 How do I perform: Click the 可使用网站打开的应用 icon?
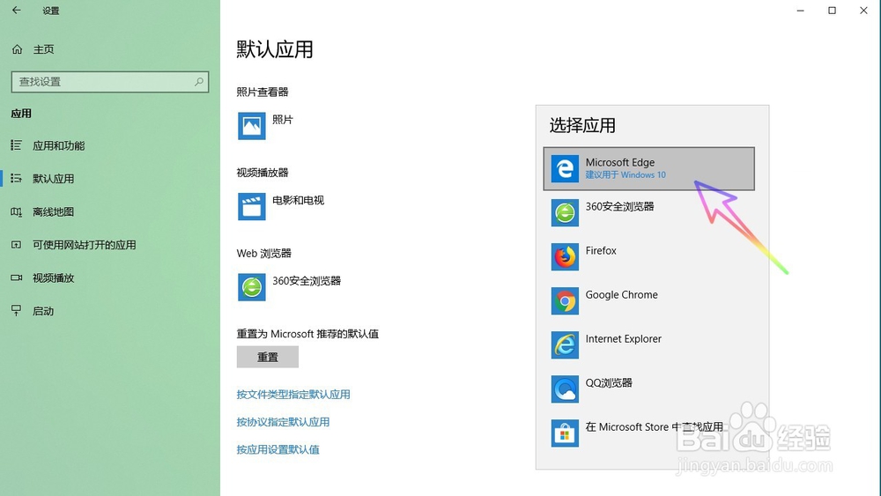click(16, 245)
